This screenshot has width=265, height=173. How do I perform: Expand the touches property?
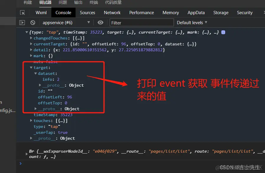tap(31, 121)
